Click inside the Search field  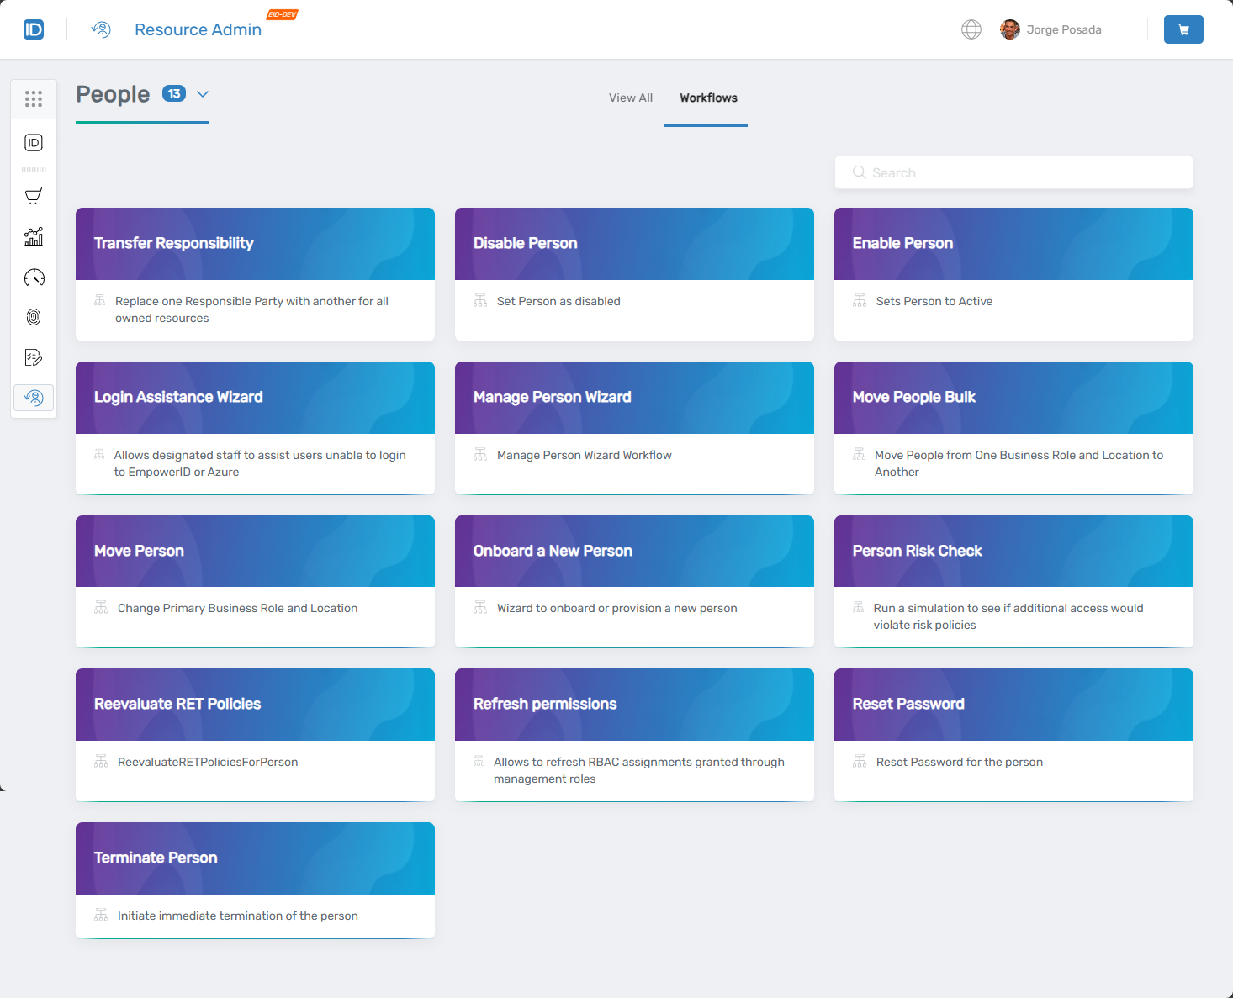pyautogui.click(x=1013, y=172)
